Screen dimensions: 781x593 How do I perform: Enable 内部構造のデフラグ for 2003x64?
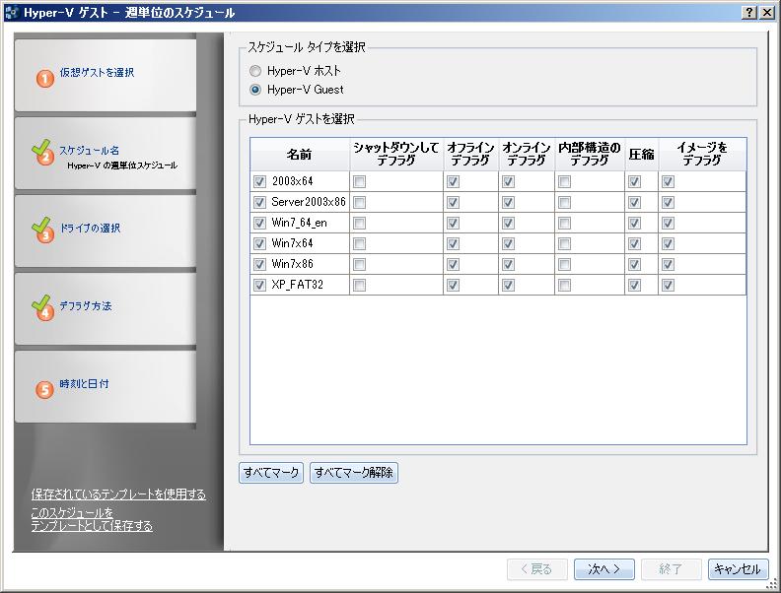pyautogui.click(x=564, y=181)
